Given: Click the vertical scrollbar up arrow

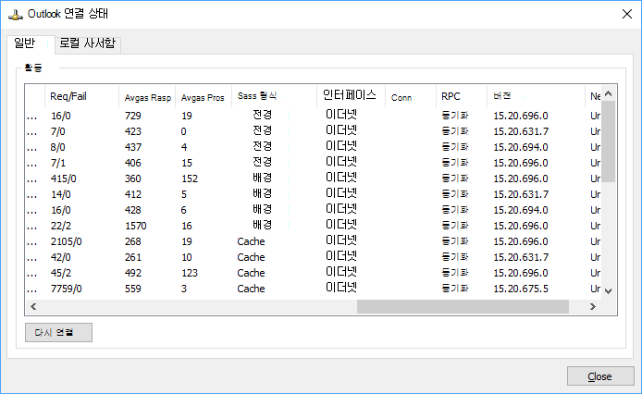Looking at the screenshot, I should click(609, 93).
